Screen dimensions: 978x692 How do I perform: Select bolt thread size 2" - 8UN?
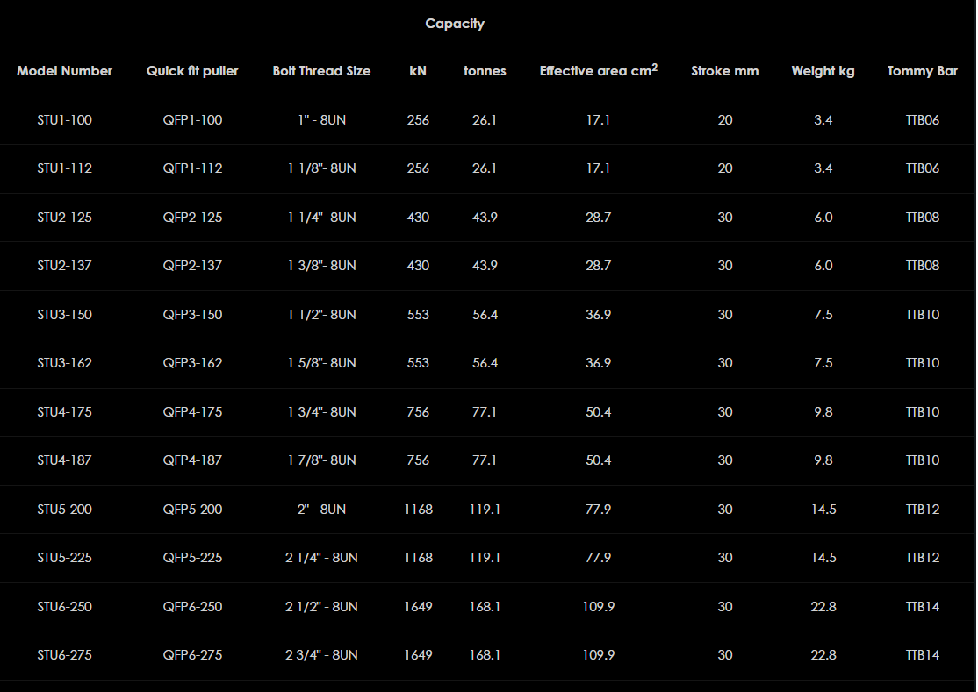coord(321,510)
